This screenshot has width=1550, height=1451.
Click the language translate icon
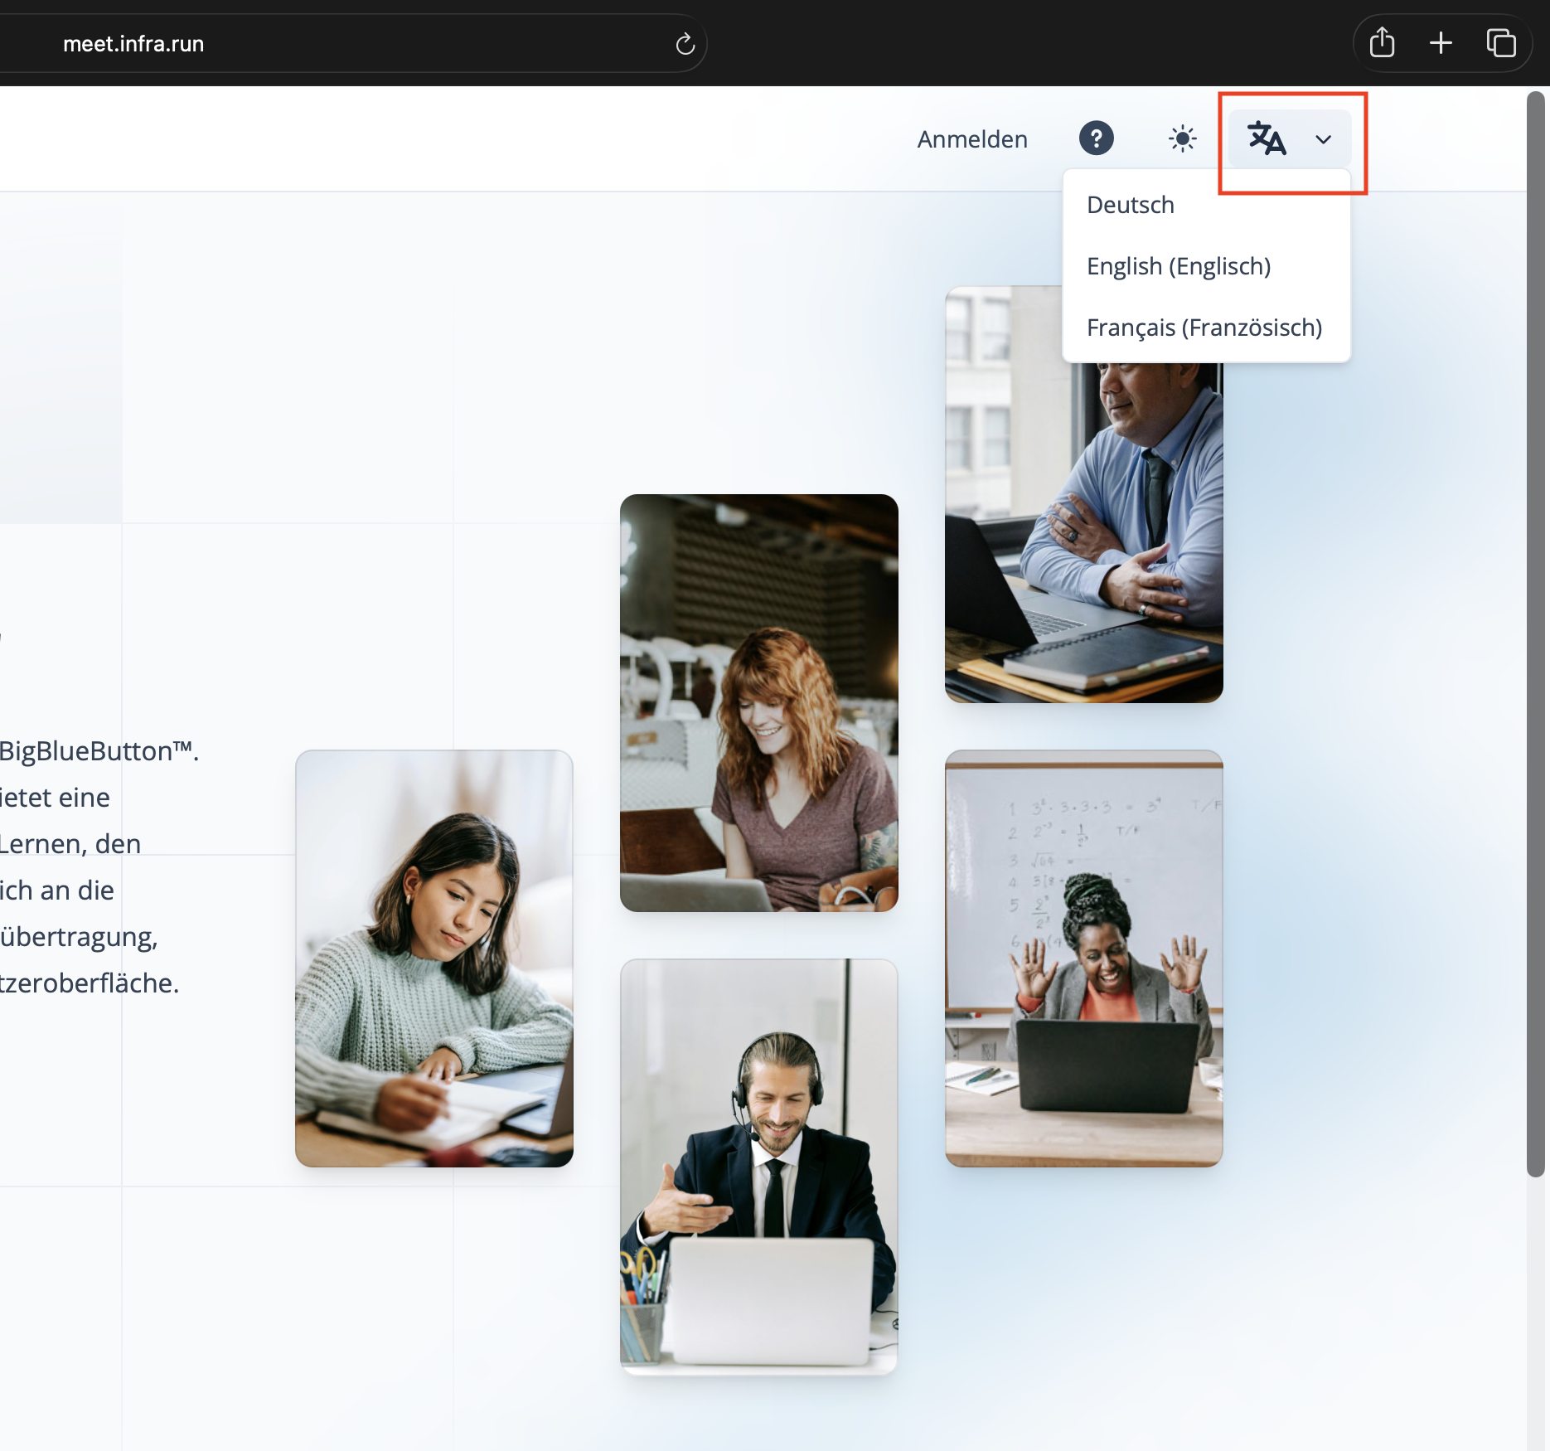pos(1267,138)
